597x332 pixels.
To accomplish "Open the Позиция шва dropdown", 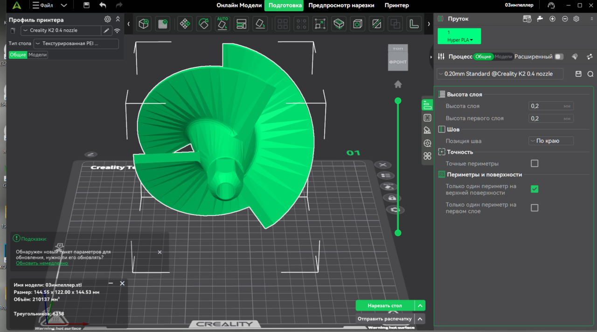I will point(551,141).
